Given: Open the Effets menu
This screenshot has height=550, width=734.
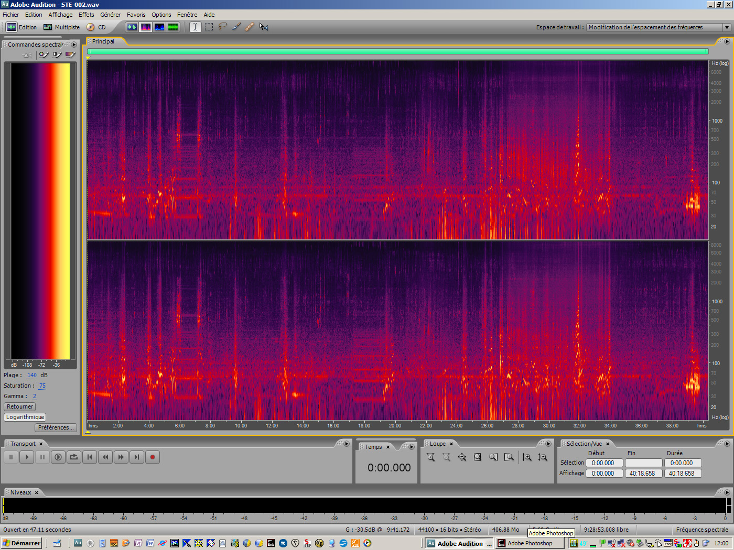Looking at the screenshot, I should coord(86,14).
